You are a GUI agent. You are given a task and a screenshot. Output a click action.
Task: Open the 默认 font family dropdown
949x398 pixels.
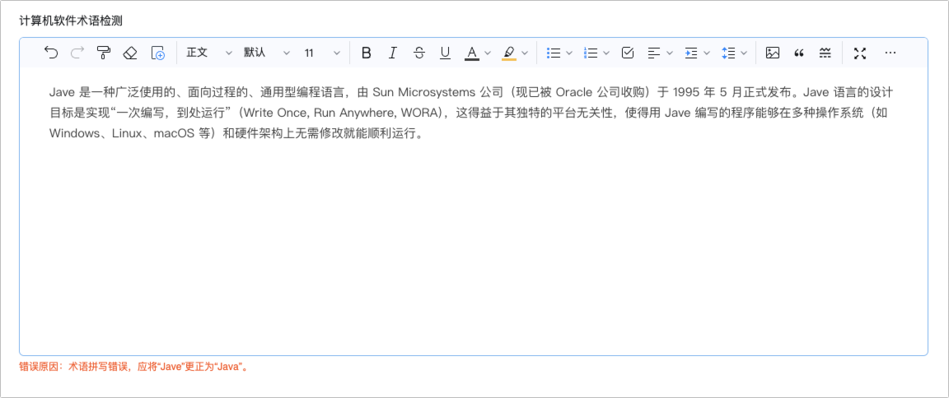[267, 53]
